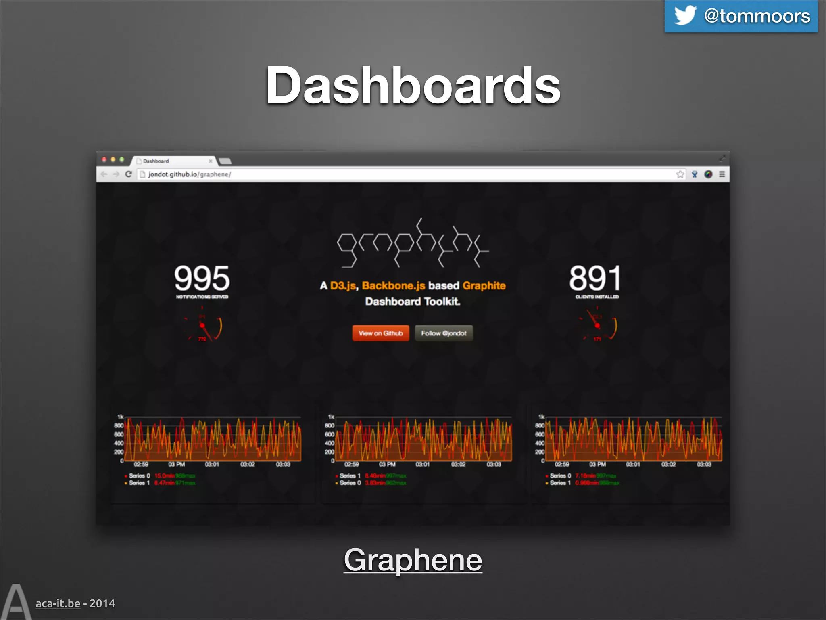Open the Chrome hamburger menu
Image resolution: width=826 pixels, height=620 pixels.
tap(722, 174)
